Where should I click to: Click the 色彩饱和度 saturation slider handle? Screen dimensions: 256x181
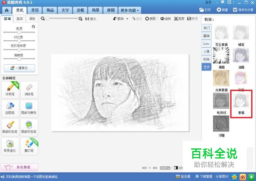point(19,49)
